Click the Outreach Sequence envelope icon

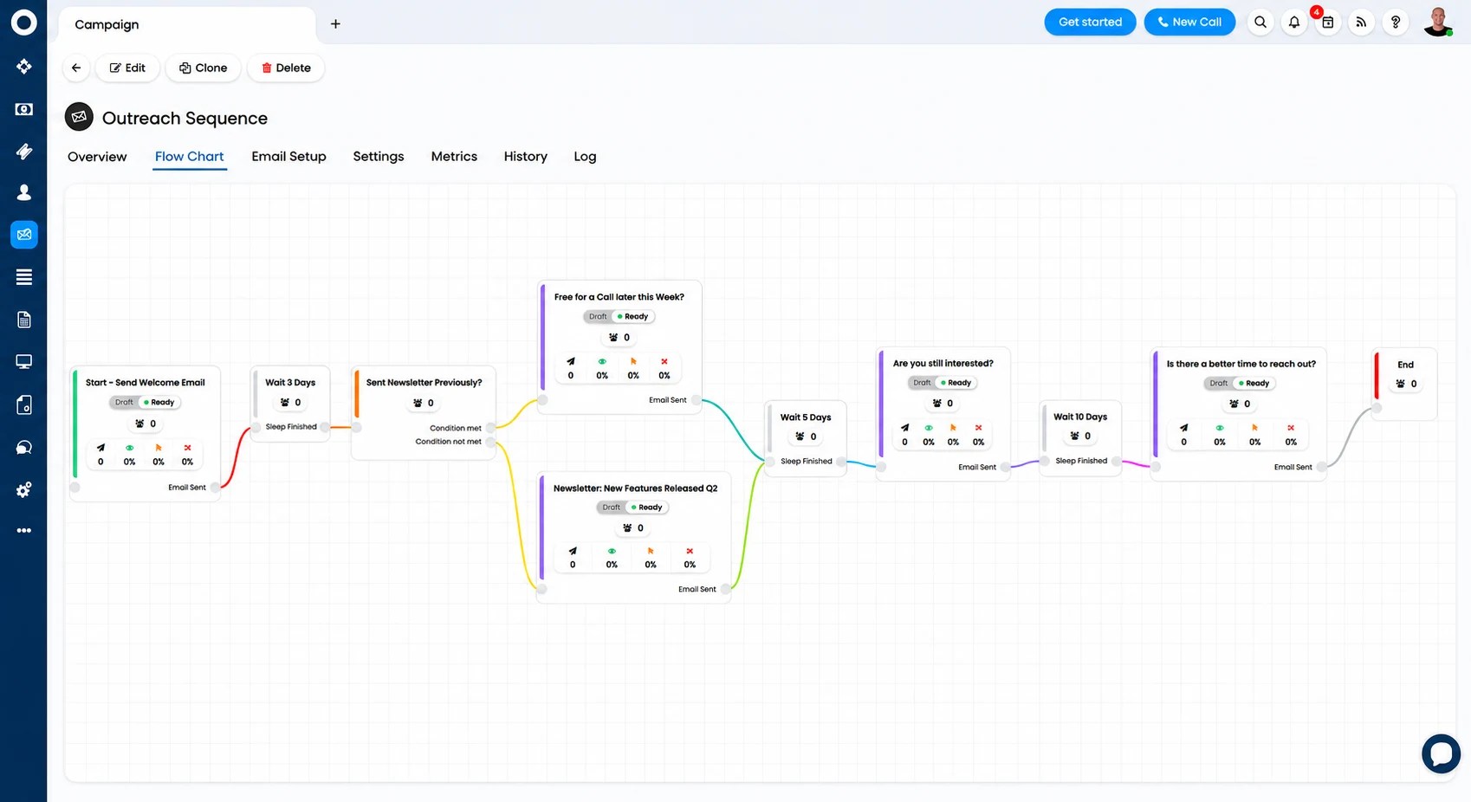[79, 117]
